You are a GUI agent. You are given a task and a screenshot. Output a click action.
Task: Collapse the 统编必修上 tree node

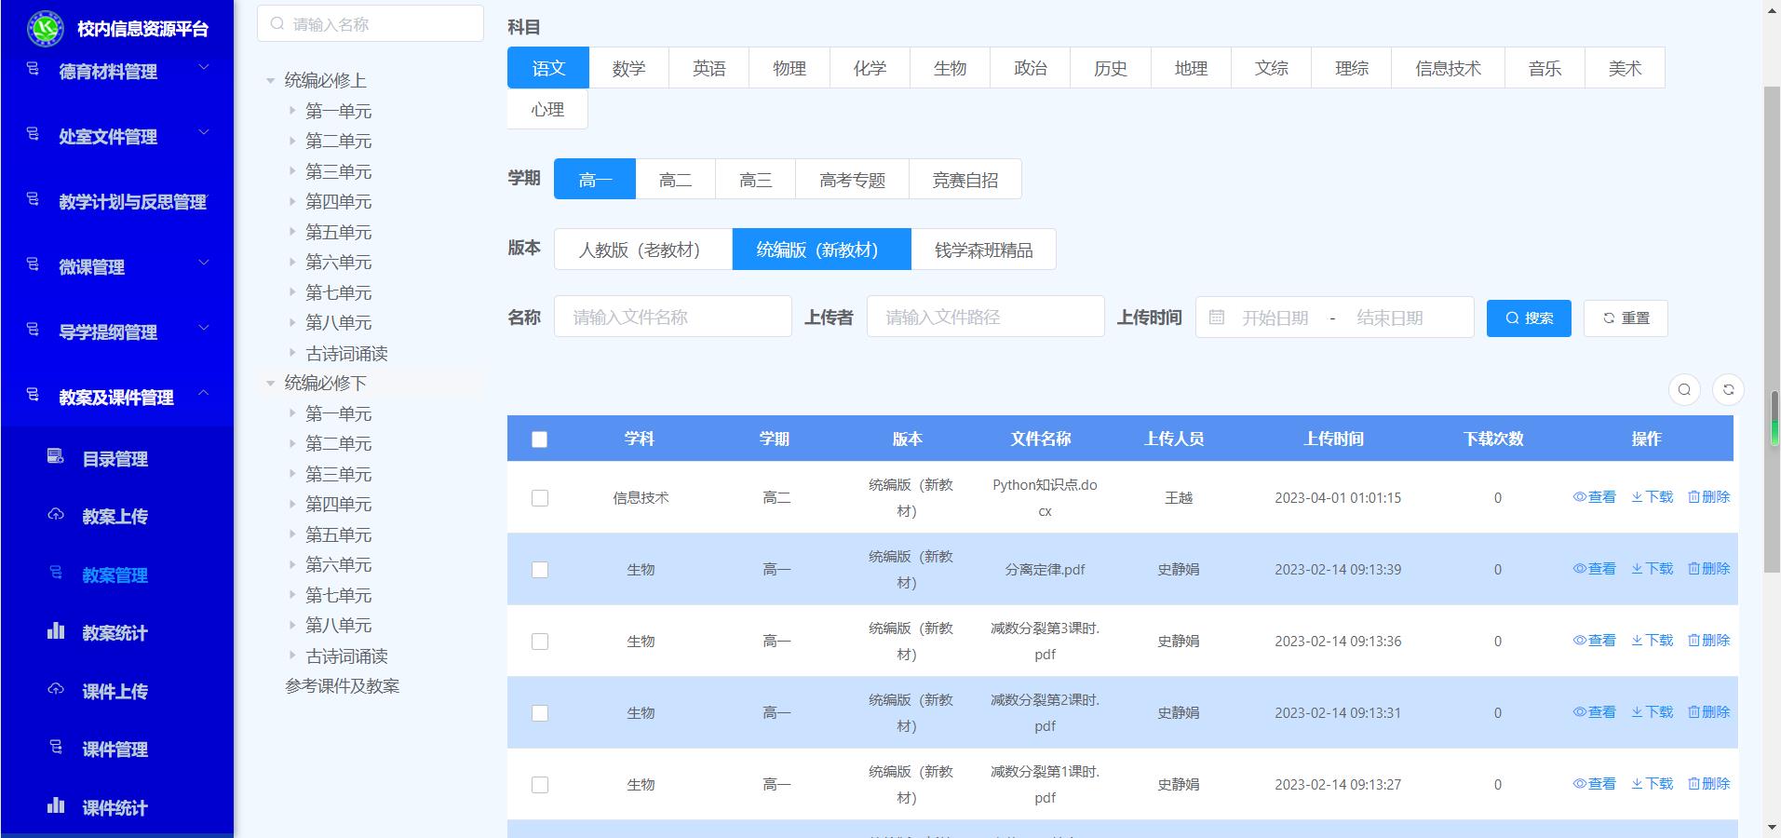(x=271, y=81)
